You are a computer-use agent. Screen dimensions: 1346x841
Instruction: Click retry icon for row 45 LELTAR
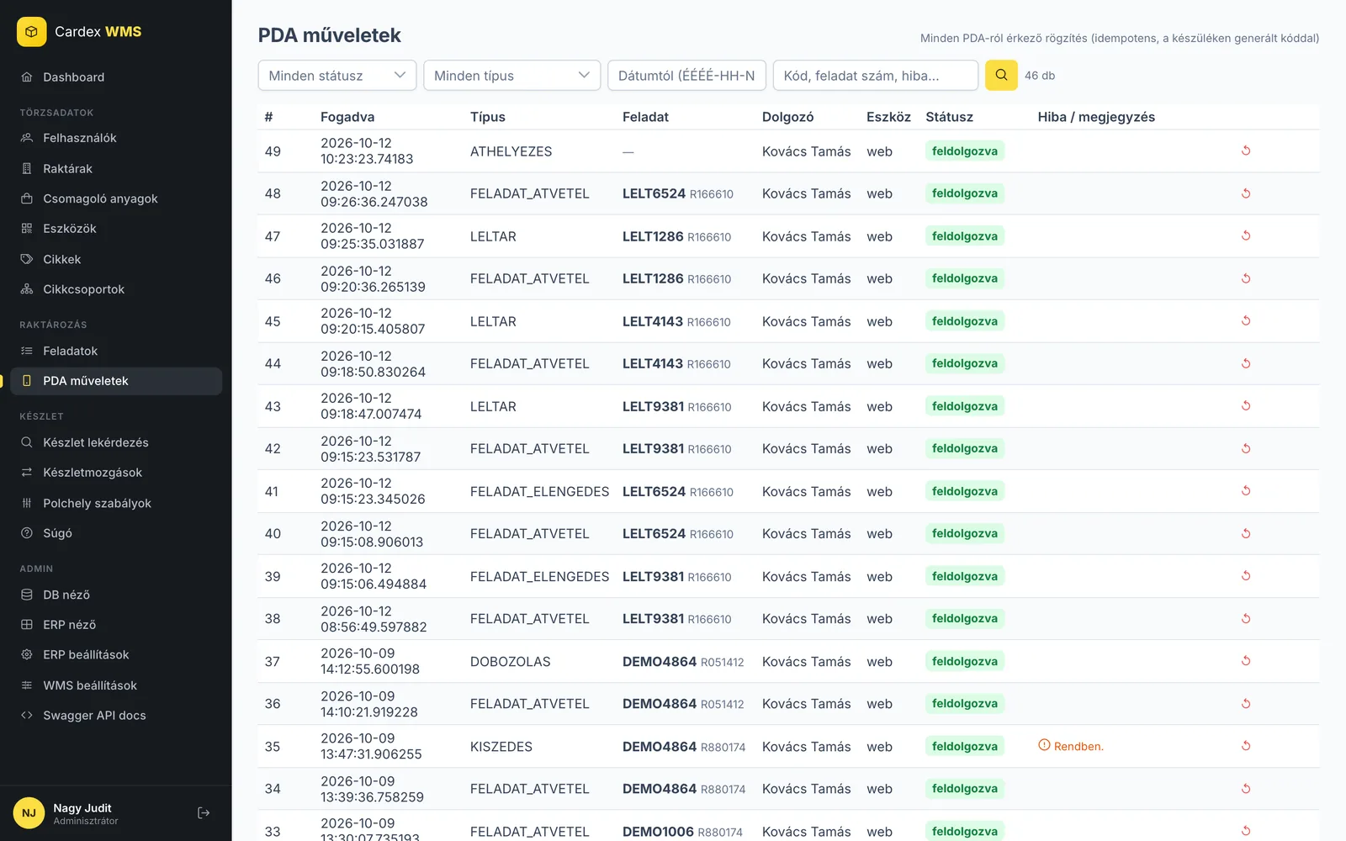[x=1246, y=320]
